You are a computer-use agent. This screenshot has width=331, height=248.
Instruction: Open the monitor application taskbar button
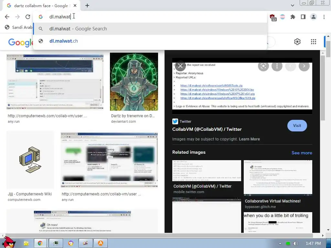(56, 243)
